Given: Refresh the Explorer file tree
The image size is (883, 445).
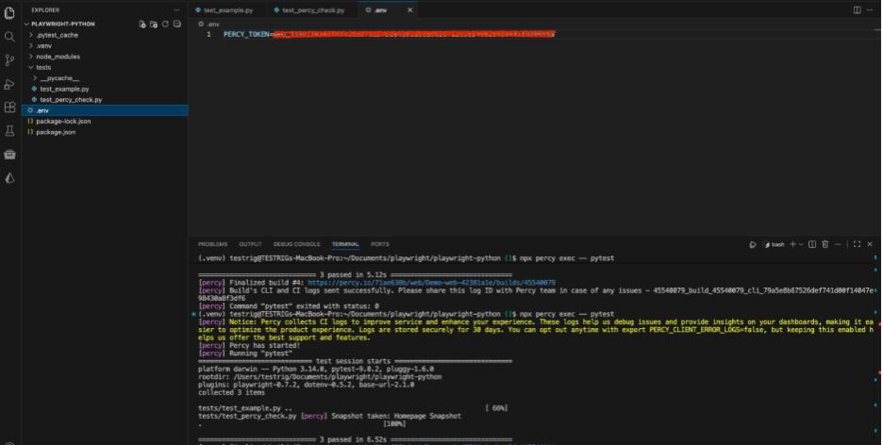Looking at the screenshot, I should [x=165, y=24].
